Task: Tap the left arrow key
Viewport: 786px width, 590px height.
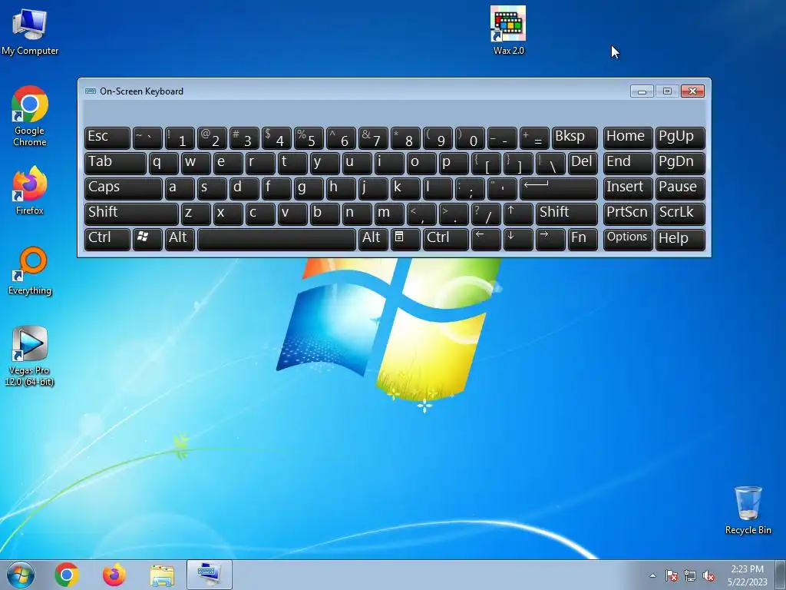Action: [486, 240]
